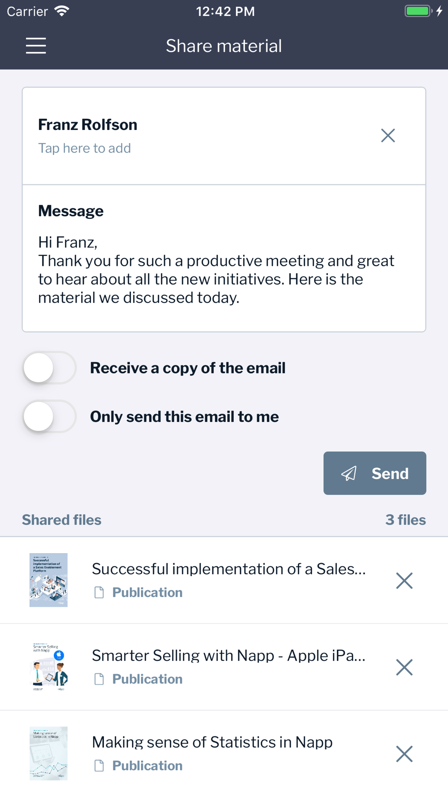Open Successful implementation publication thumbnail
This screenshot has height=797, width=448.
48,580
